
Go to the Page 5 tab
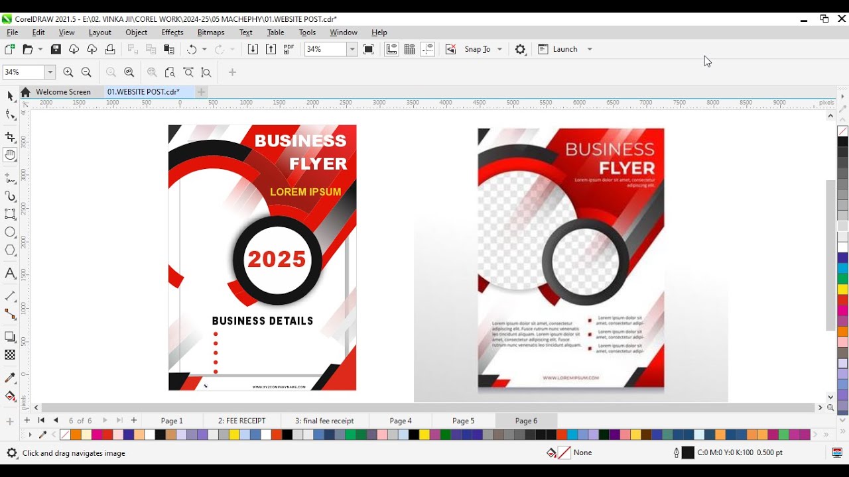click(x=464, y=421)
